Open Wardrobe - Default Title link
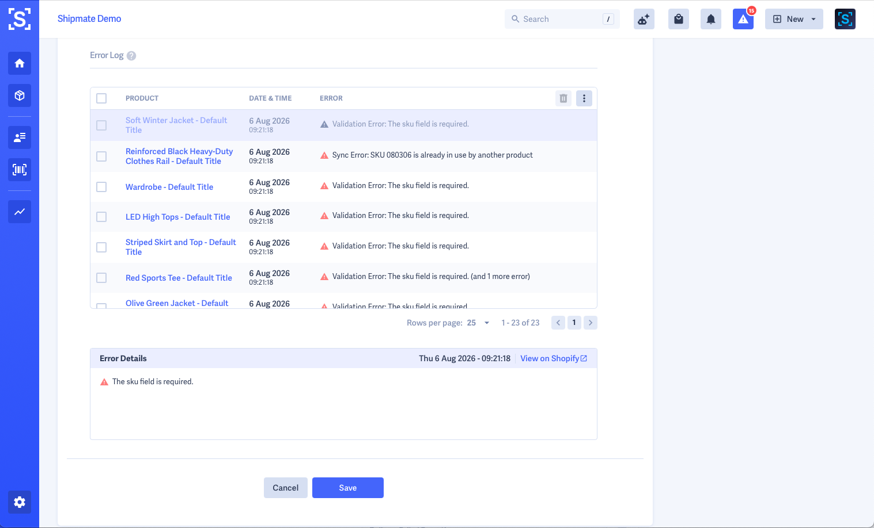 pos(169,187)
